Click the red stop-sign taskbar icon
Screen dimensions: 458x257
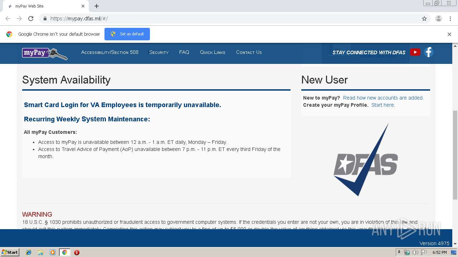click(77, 252)
